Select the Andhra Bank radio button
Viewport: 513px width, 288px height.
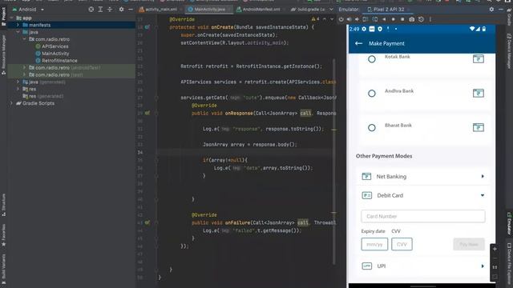[372, 94]
